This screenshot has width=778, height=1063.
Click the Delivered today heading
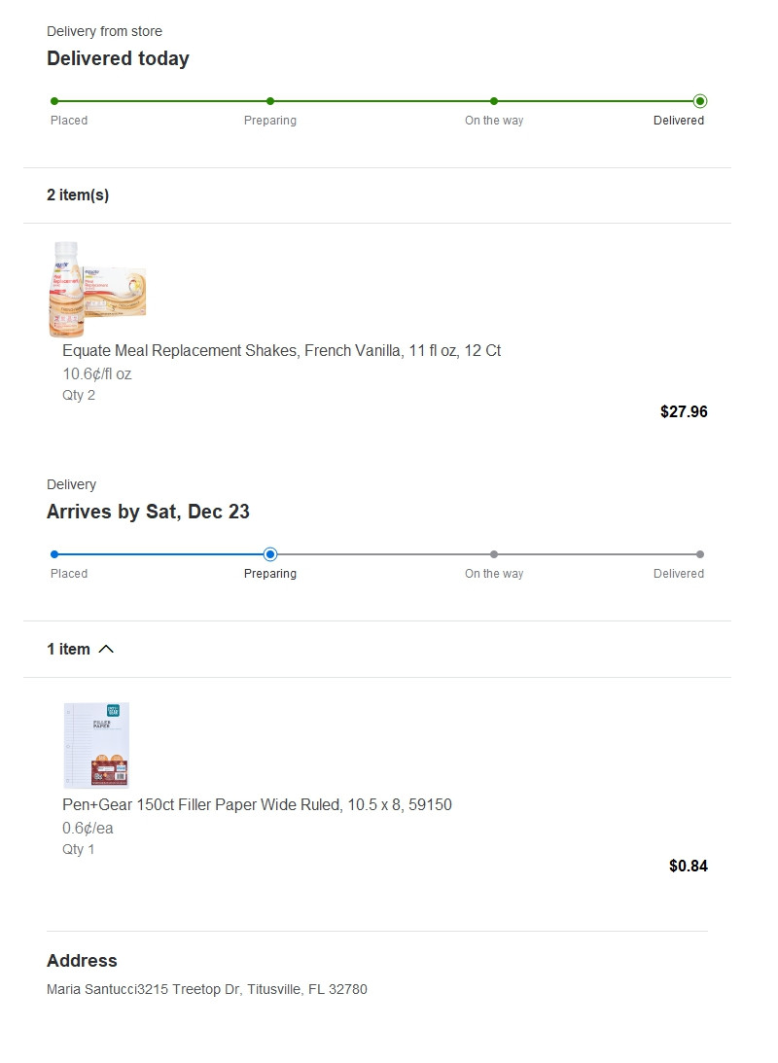coord(118,58)
